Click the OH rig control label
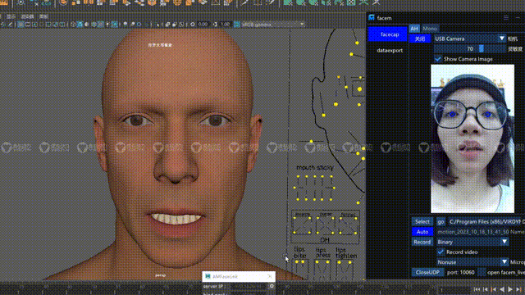This screenshot has width=525, height=295. 325,240
